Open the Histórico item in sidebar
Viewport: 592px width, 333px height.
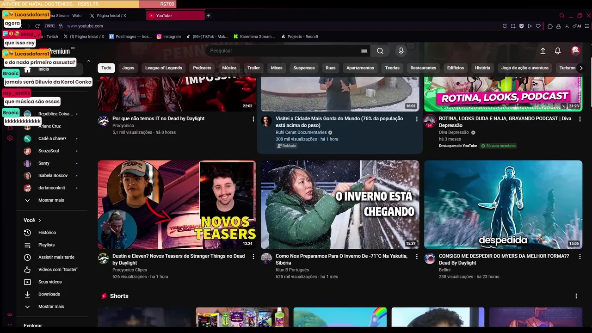[52, 233]
